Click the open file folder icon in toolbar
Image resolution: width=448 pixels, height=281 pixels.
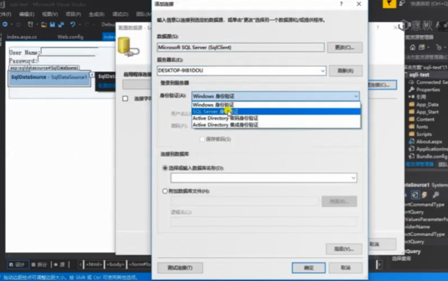[x=44, y=25]
